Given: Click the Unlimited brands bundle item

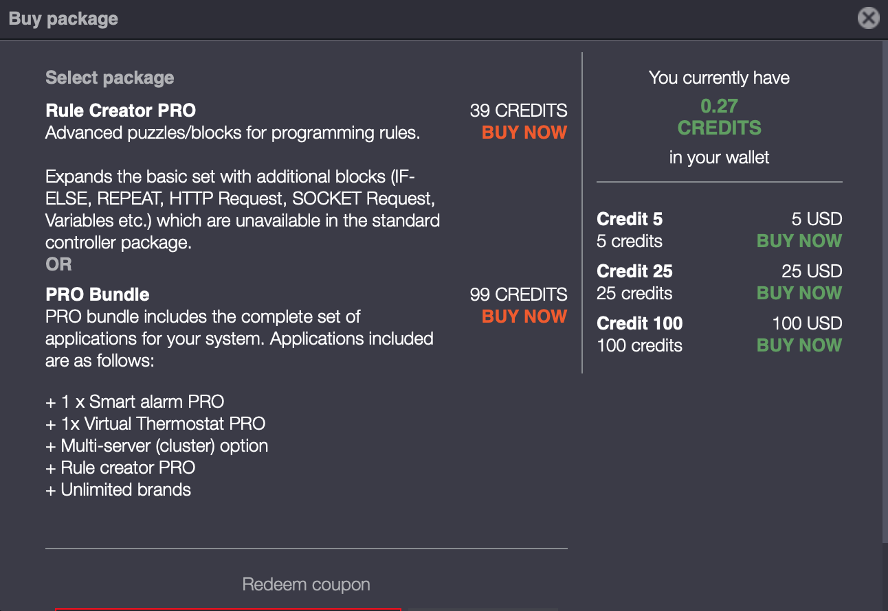Looking at the screenshot, I should coord(126,489).
